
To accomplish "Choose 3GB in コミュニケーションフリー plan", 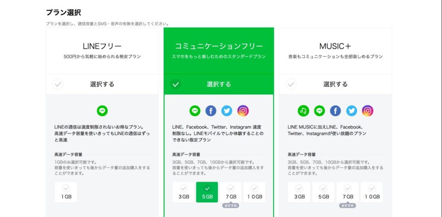I will coord(183,192).
